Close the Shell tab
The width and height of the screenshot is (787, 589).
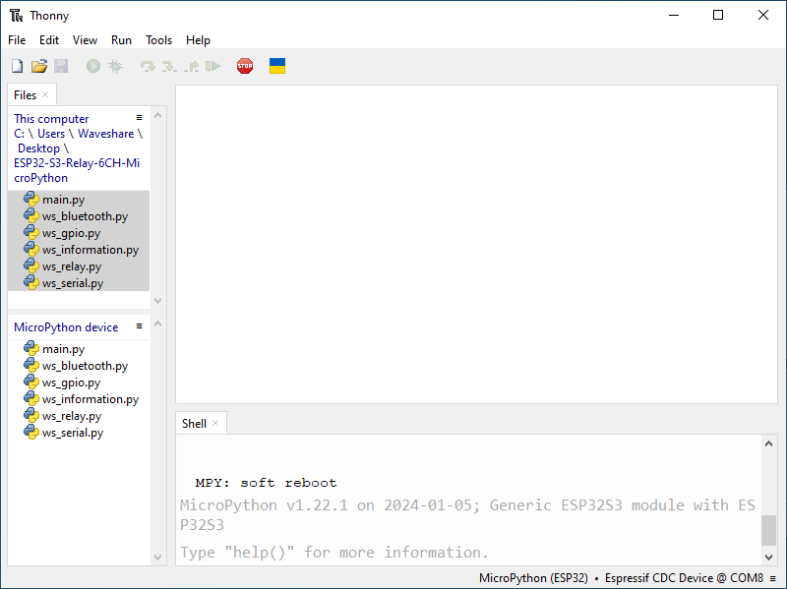(x=215, y=423)
